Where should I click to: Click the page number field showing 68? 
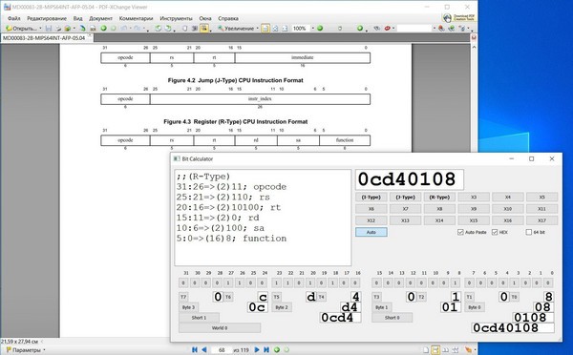pyautogui.click(x=222, y=350)
